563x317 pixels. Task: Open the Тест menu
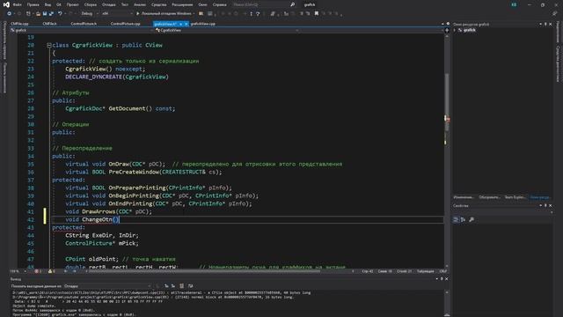(x=124, y=4)
